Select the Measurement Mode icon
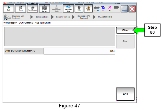The width and height of the screenshot is (163, 111). (x=57, y=8)
